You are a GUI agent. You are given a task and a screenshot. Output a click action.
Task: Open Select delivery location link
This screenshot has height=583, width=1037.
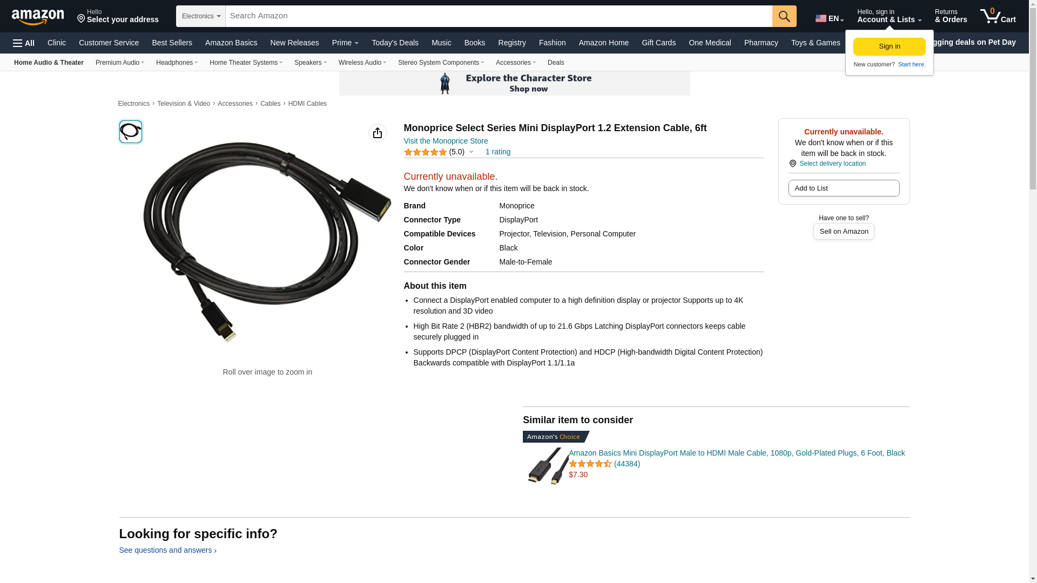pos(832,164)
